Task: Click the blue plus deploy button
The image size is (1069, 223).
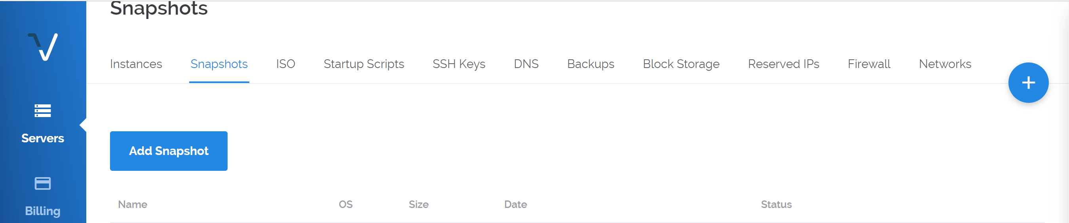Action: pos(1028,83)
